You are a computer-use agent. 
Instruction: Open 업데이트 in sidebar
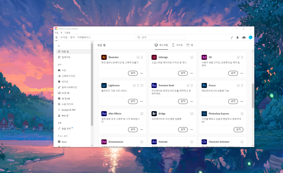coord(73,57)
